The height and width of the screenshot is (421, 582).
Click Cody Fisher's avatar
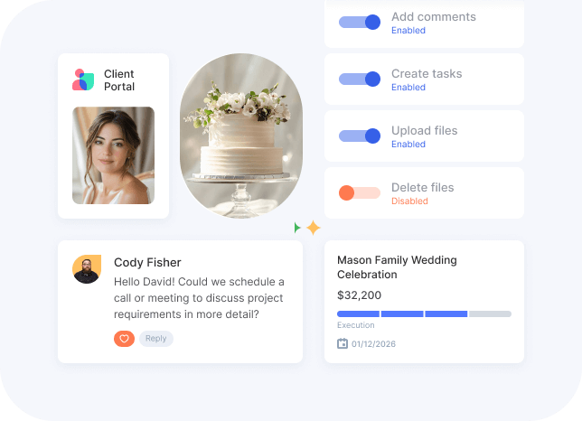pyautogui.click(x=87, y=269)
